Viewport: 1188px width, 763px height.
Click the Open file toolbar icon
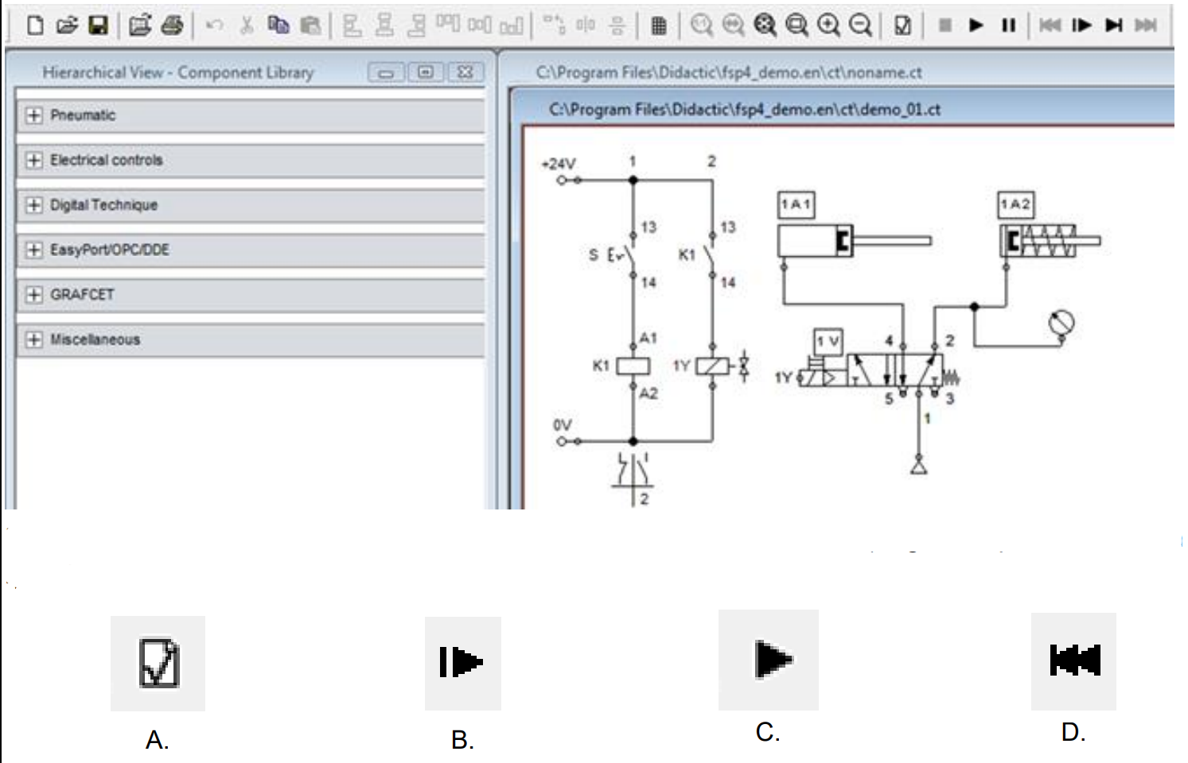tap(67, 25)
